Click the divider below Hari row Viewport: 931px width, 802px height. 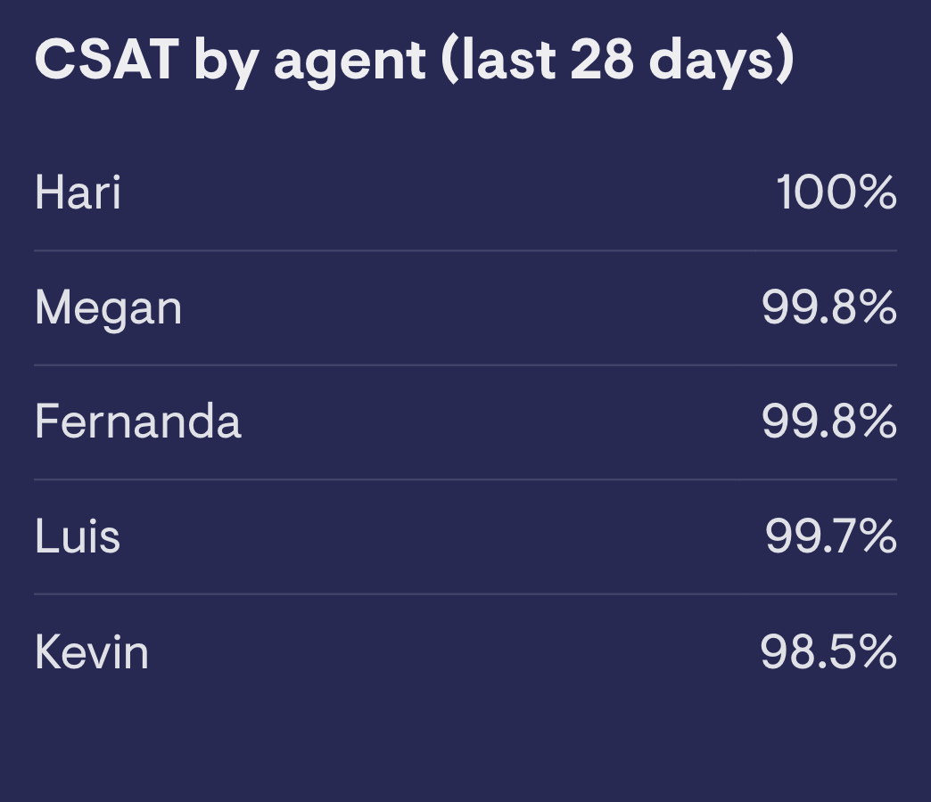coord(465,251)
